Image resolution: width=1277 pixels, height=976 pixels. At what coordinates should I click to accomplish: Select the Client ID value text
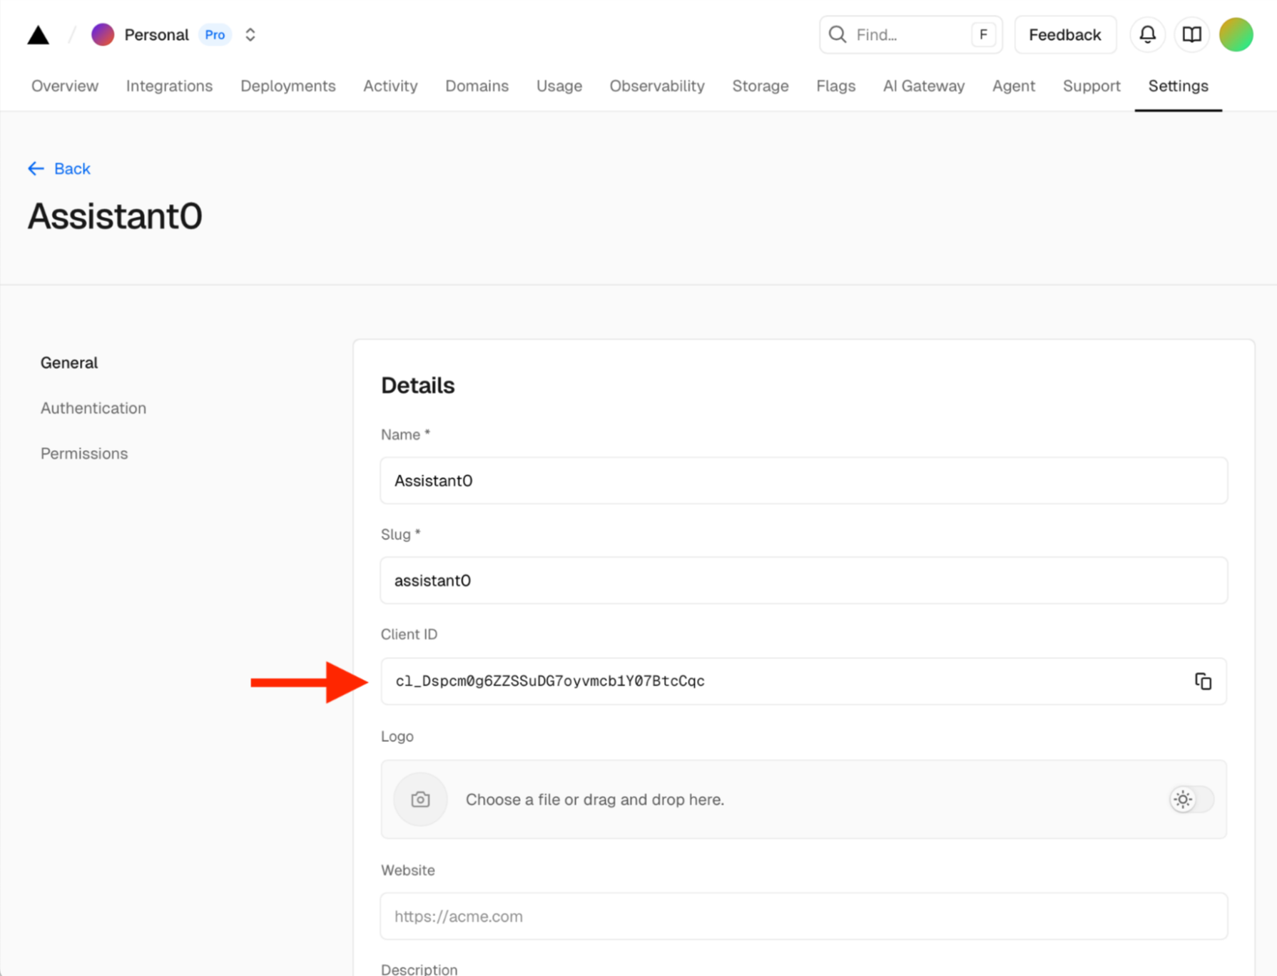tap(550, 681)
